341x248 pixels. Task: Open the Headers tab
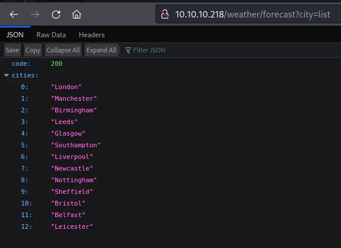92,35
